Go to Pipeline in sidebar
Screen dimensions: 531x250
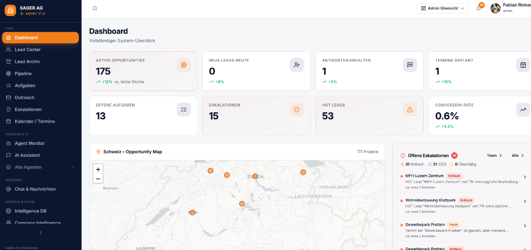click(40, 73)
